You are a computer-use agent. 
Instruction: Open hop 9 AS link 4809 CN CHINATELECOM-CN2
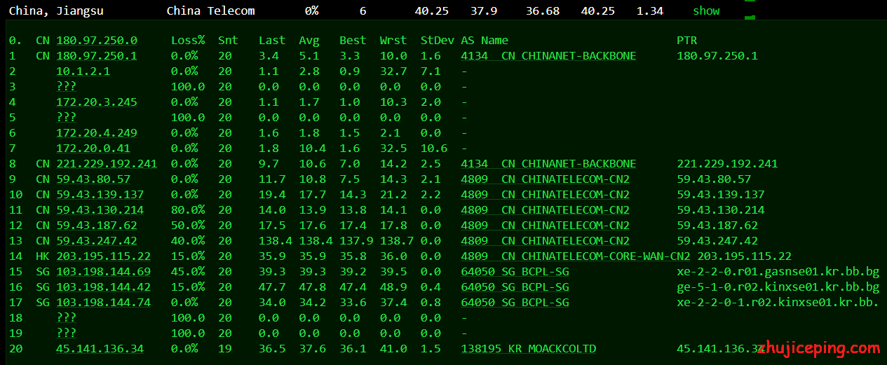point(545,179)
